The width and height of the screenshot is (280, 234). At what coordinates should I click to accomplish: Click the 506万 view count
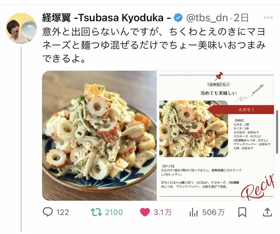[213, 213]
